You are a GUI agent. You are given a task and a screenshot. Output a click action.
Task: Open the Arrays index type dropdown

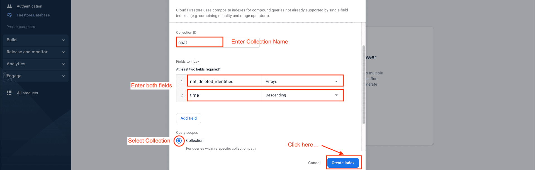click(x=302, y=81)
